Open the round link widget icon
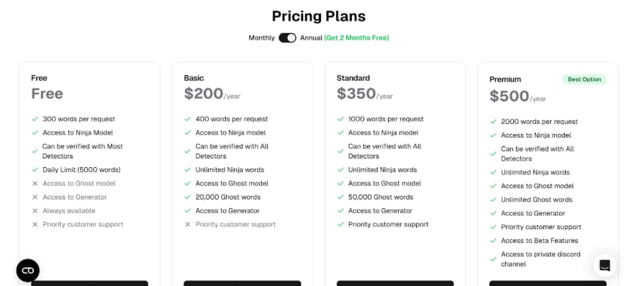 (x=28, y=271)
